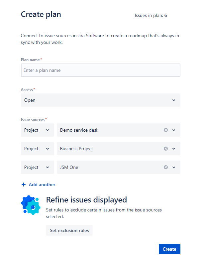Open the Access dropdown set to Open
The width and height of the screenshot is (207, 255).
[x=101, y=100]
